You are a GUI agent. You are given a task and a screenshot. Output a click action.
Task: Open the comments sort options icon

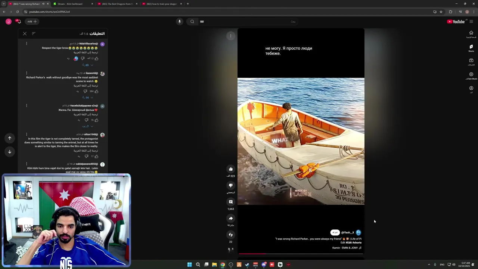coord(34,34)
